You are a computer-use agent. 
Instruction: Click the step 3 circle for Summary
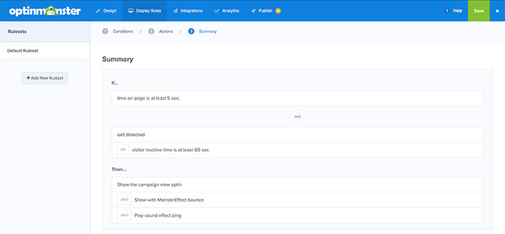pos(191,31)
